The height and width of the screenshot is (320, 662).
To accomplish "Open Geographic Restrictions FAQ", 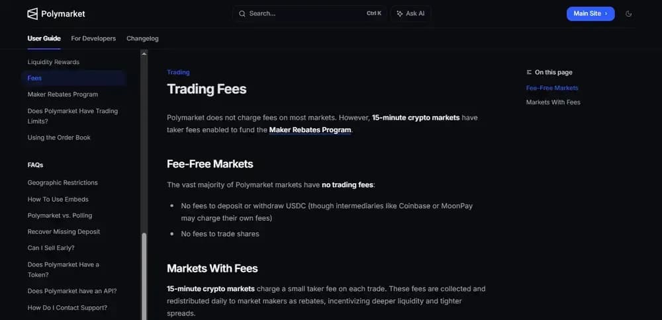I will [62, 182].
